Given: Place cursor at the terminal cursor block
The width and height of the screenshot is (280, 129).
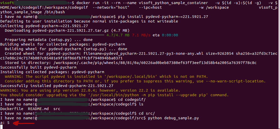Looking at the screenshot, I should 1,127.
